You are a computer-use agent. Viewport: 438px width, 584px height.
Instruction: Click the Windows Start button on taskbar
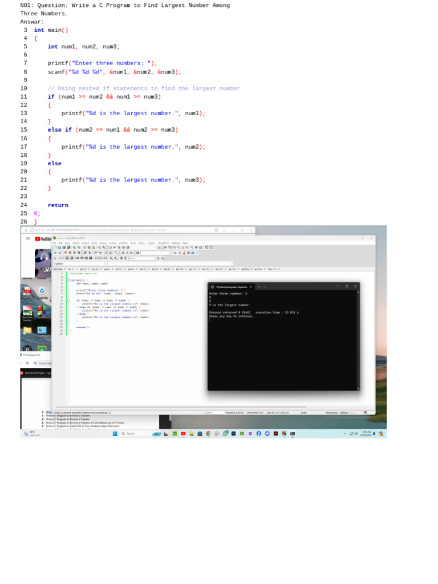pyautogui.click(x=115, y=433)
